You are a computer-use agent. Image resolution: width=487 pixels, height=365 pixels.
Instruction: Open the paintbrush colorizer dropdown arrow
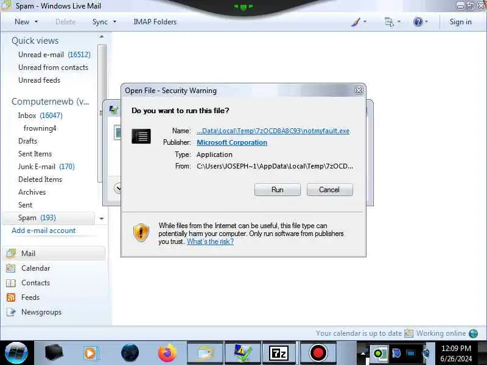click(x=365, y=22)
